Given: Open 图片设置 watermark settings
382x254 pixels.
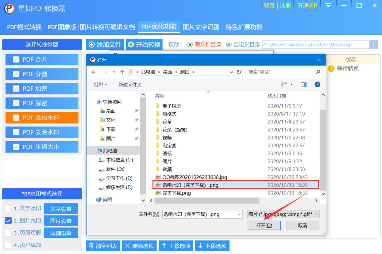Looking at the screenshot, I should pyautogui.click(x=61, y=221).
